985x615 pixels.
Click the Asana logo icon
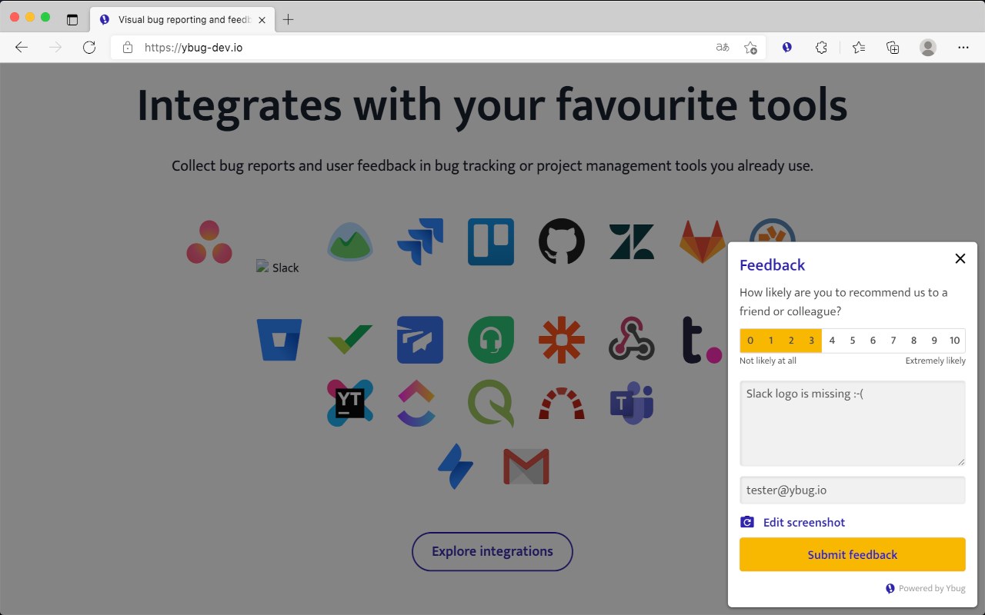pos(209,242)
